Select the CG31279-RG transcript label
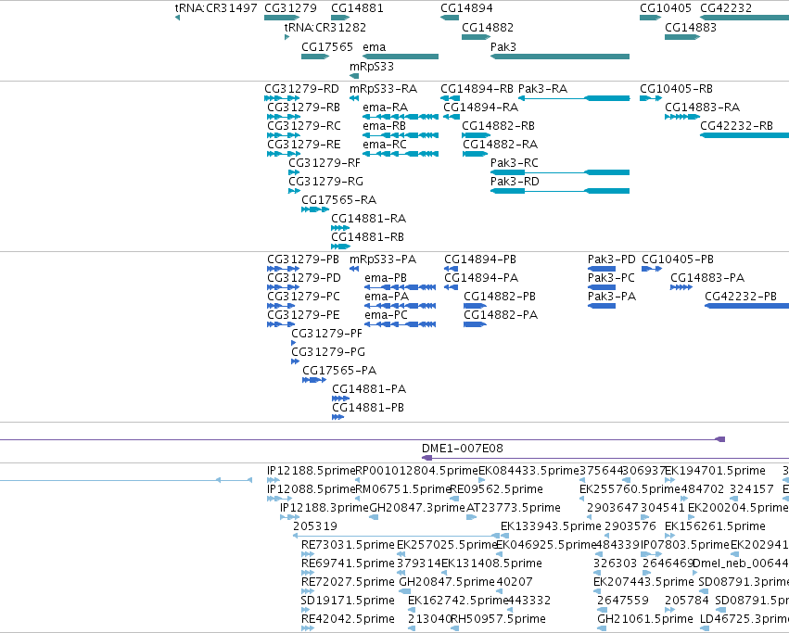789x633 pixels. click(325, 181)
